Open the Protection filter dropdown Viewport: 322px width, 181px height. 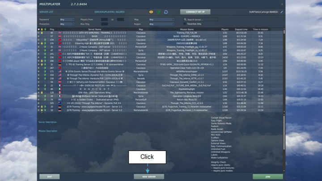(x=67, y=24)
